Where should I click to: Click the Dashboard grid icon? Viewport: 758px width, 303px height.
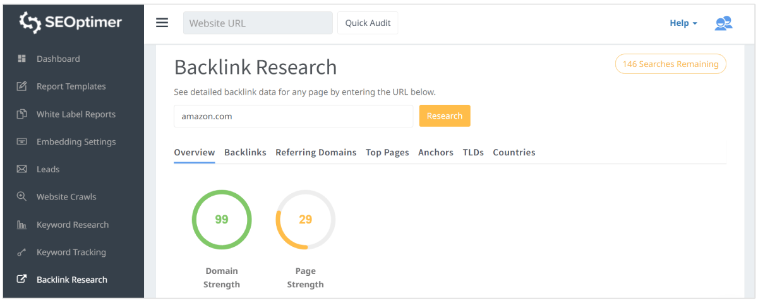point(21,59)
